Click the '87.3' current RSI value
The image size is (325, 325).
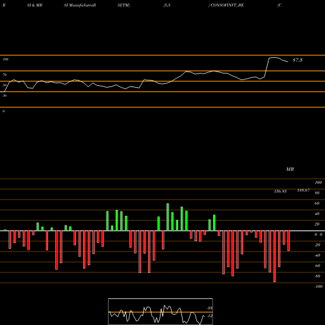[x=298, y=60]
